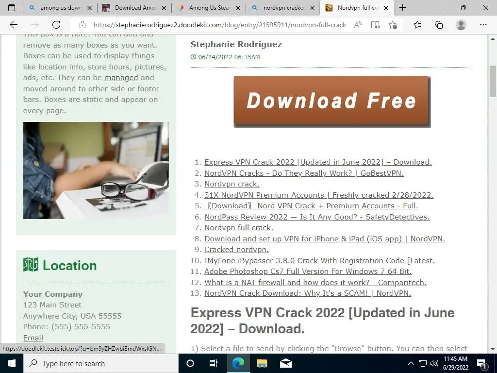Close the 'Nordvpn full cra' tab
The image size is (497, 373).
coord(386,8)
